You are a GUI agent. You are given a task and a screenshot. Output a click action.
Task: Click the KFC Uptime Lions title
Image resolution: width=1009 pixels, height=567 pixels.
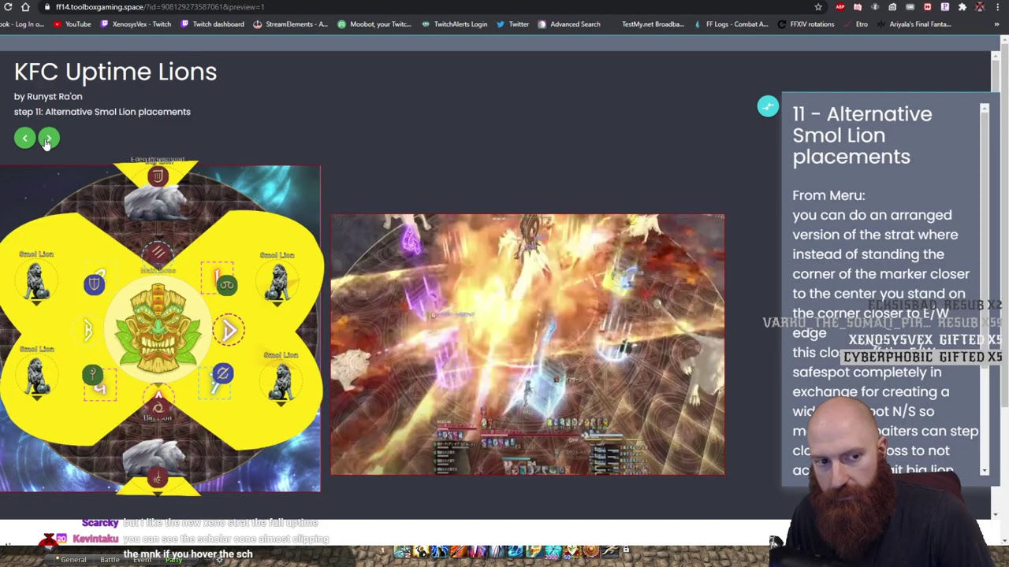(x=115, y=72)
